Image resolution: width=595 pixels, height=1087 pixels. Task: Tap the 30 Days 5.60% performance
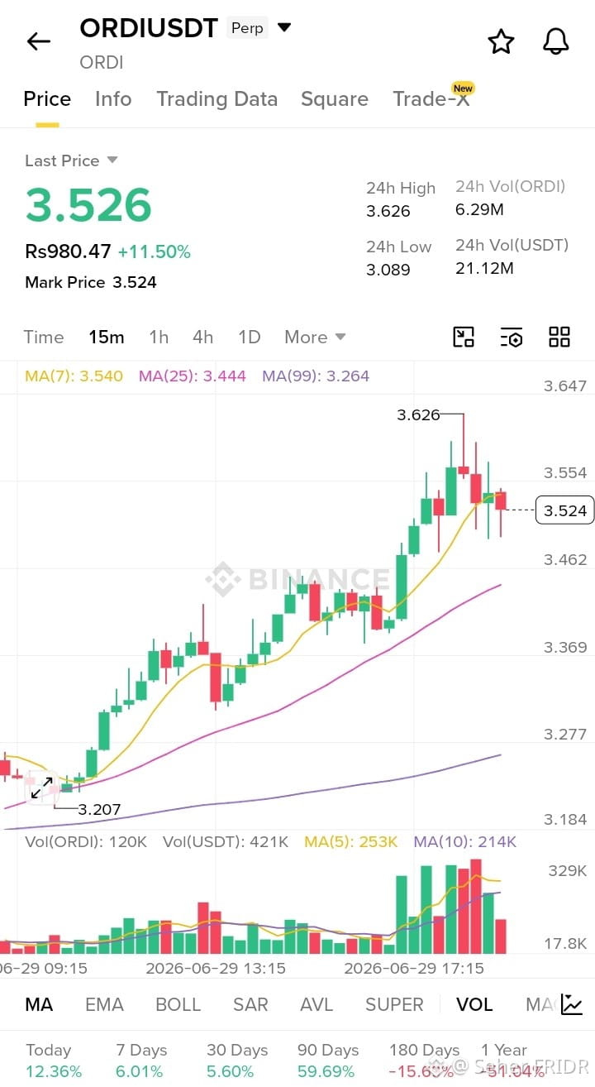237,1061
